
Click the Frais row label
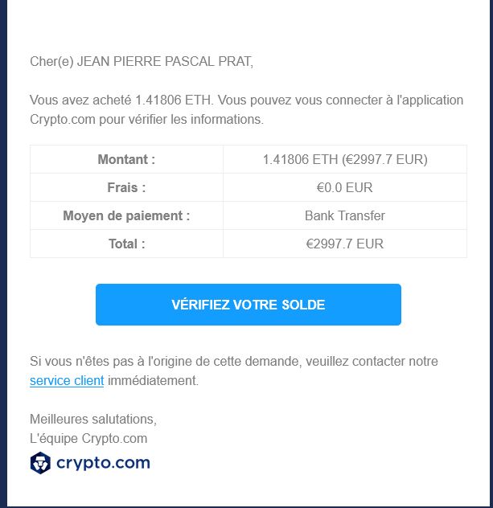(x=126, y=187)
